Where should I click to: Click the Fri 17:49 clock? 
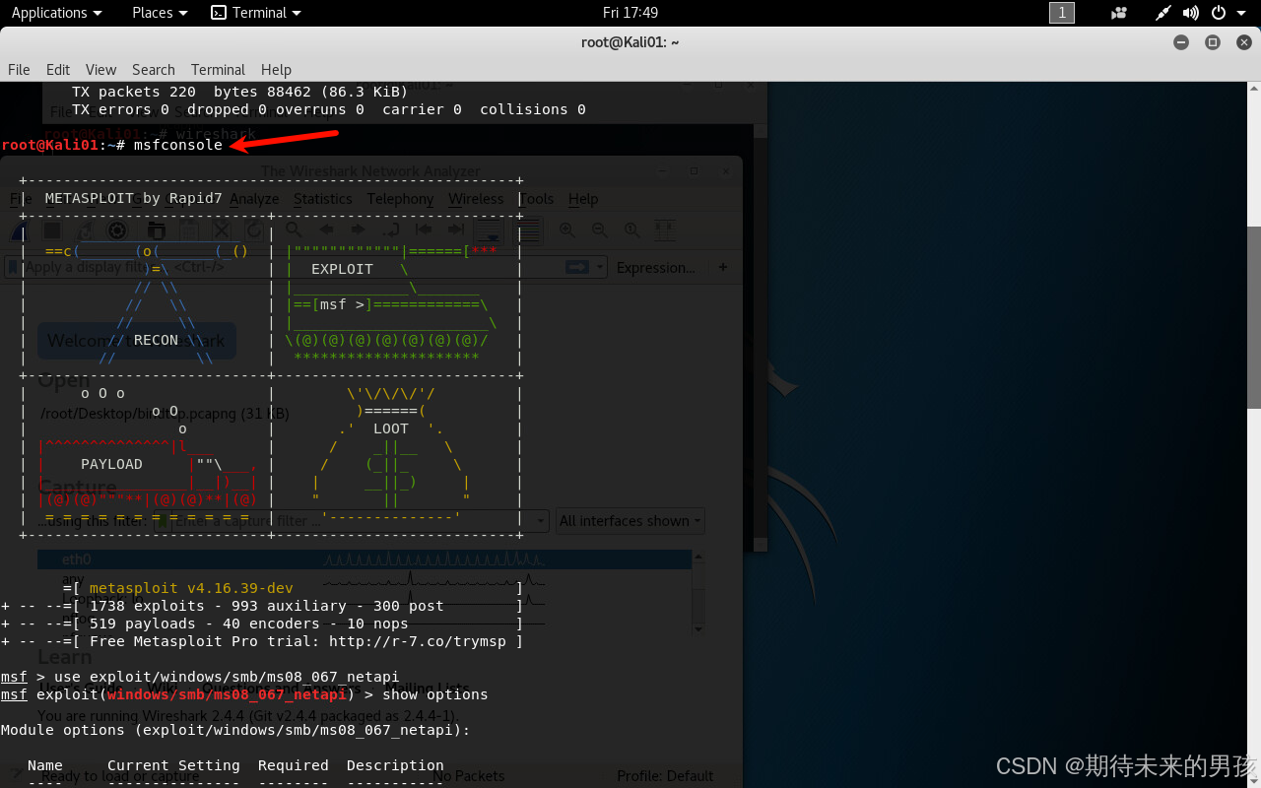[x=630, y=13]
